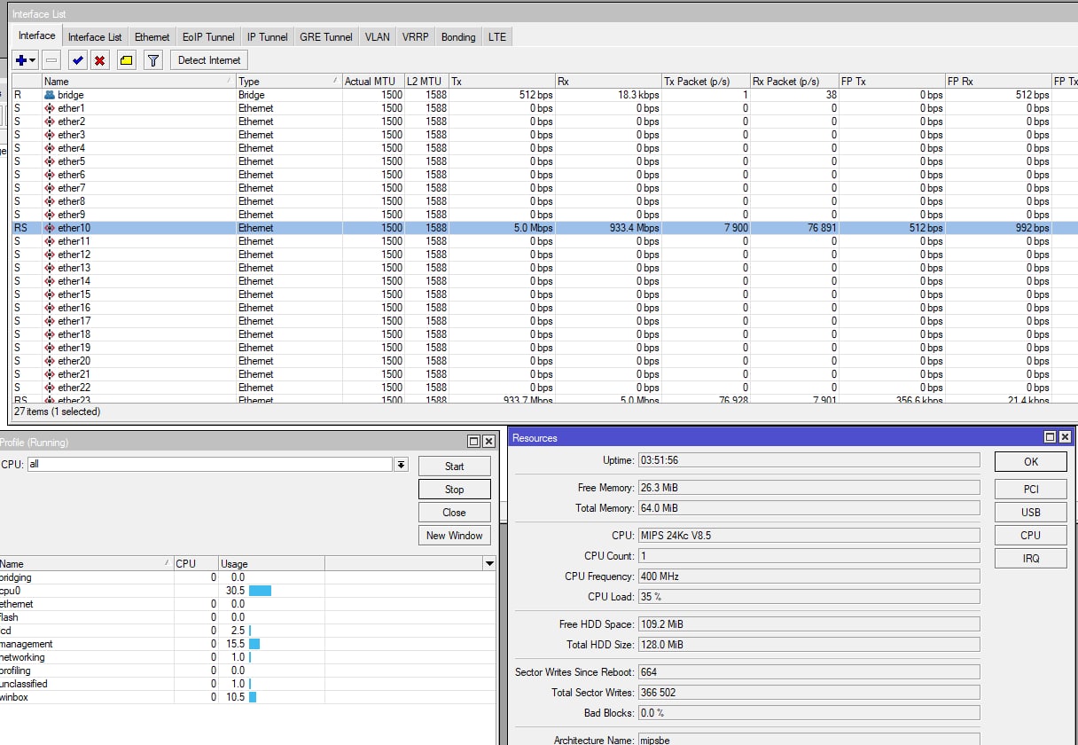The image size is (1078, 745).
Task: Select the ether18 row
Action: click(x=545, y=334)
